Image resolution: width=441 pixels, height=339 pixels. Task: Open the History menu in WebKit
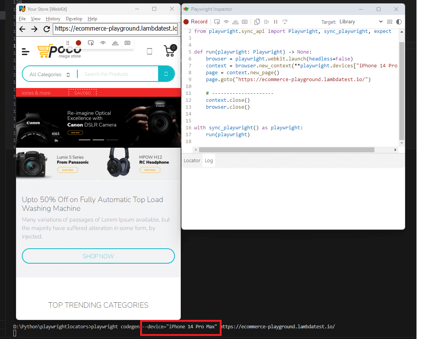(53, 18)
